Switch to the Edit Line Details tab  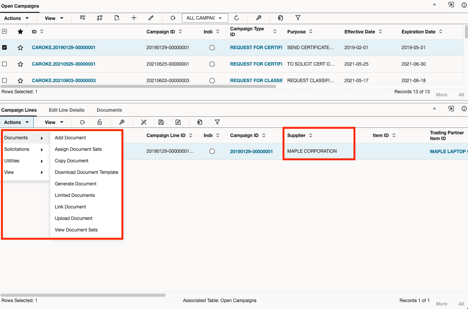point(66,110)
